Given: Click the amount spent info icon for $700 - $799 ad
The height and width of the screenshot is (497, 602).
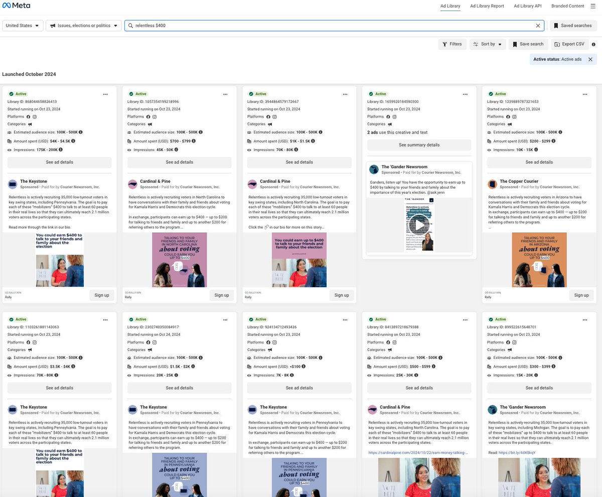Looking at the screenshot, I should tap(194, 141).
